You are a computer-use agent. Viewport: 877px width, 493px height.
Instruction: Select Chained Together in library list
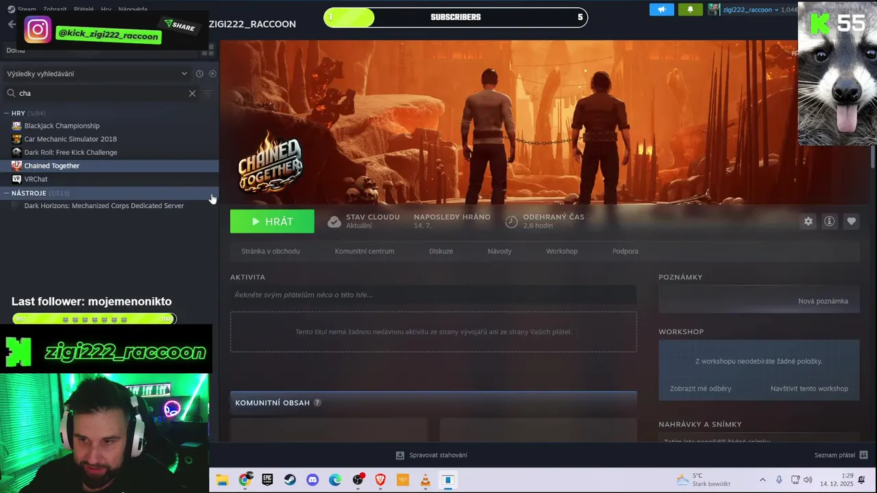click(x=51, y=166)
